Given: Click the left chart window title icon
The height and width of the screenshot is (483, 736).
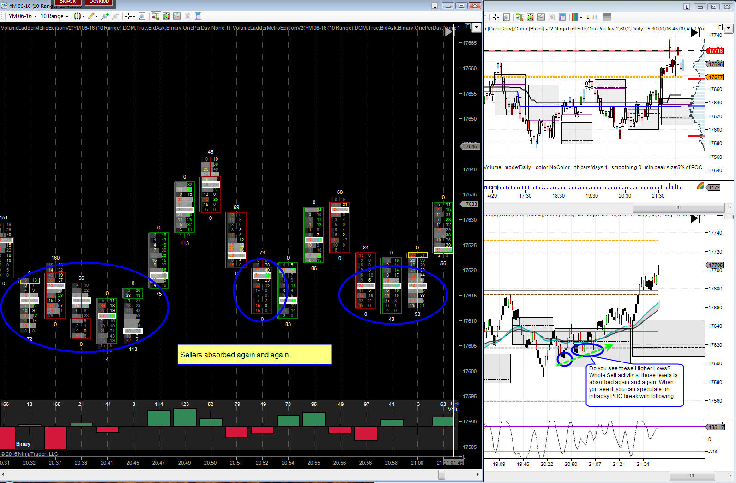Looking at the screenshot, I should [x=5, y=6].
